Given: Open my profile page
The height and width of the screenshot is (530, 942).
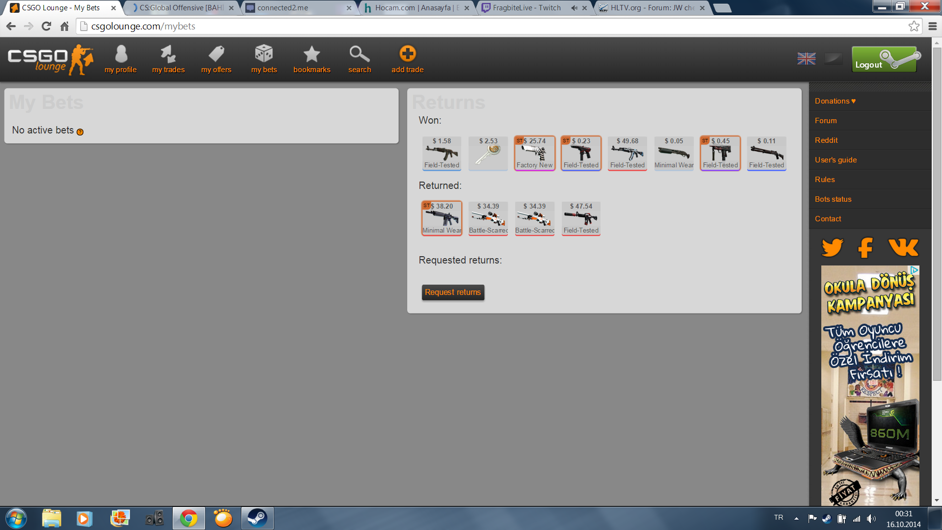Looking at the screenshot, I should 121,59.
